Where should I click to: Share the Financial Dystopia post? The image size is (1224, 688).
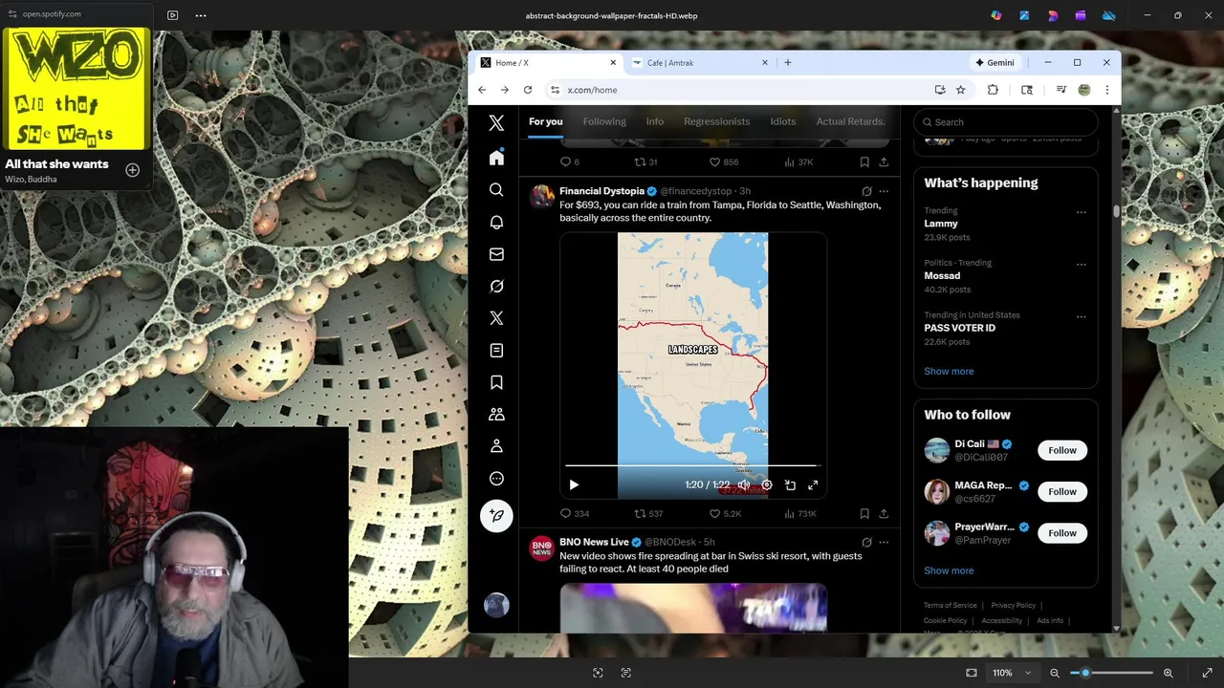coord(884,514)
